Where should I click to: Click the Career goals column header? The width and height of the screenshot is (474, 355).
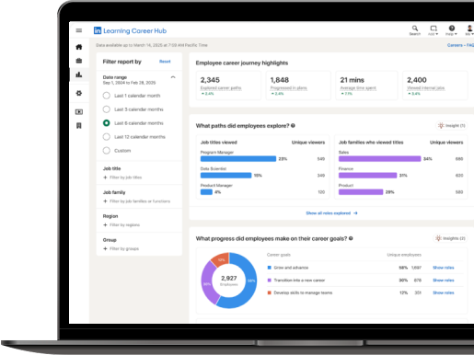pyautogui.click(x=279, y=255)
